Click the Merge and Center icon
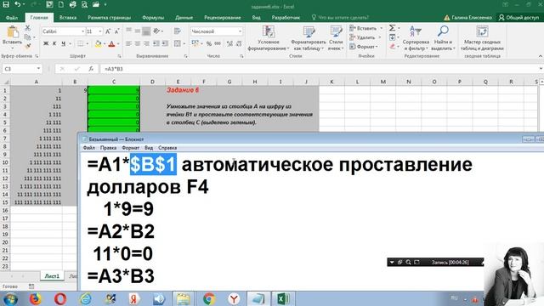The image size is (544, 306). (178, 43)
